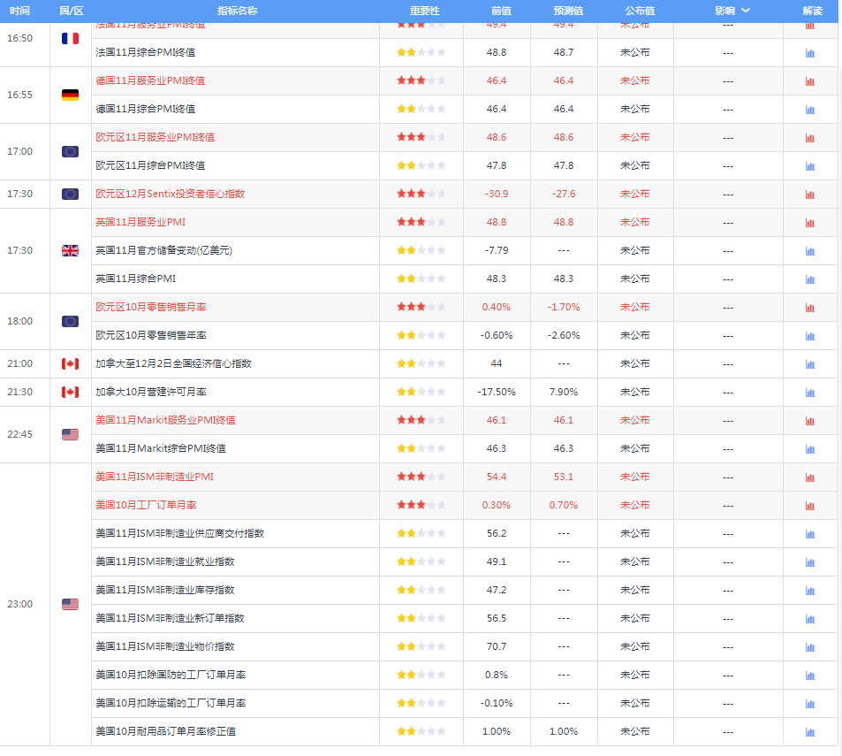The width and height of the screenshot is (842, 756).
Task: Open chart icon for 美国10月工厂订单月率
Action: pyautogui.click(x=810, y=506)
